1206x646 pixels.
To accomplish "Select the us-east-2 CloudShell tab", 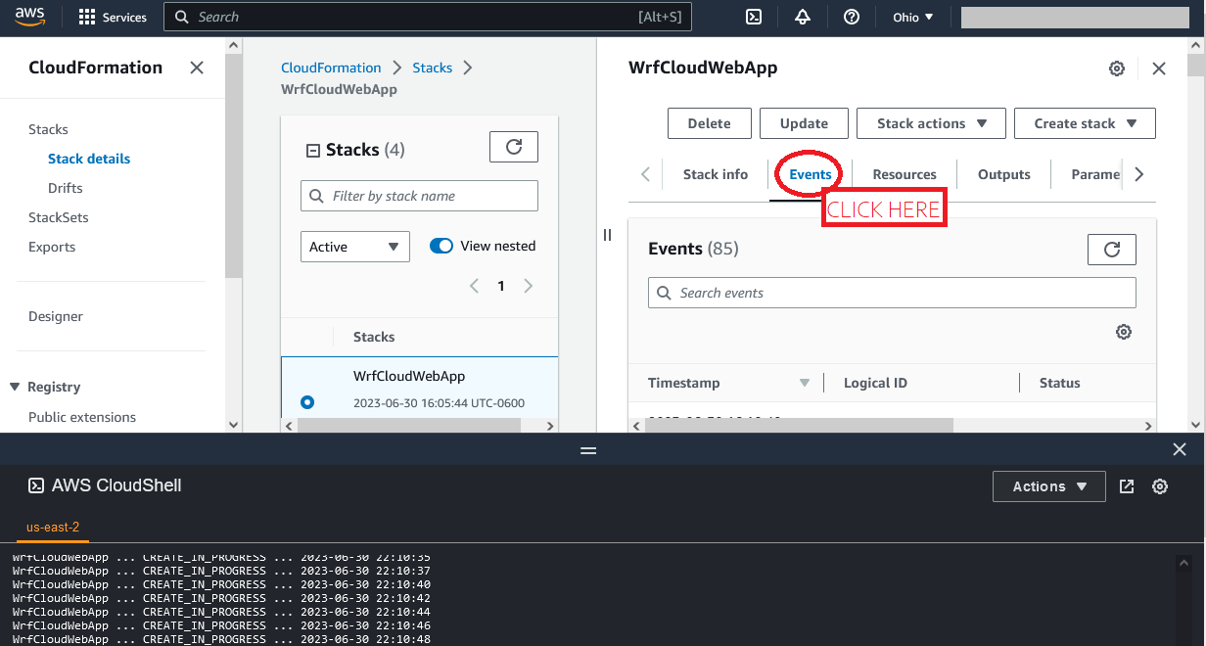I will (53, 527).
